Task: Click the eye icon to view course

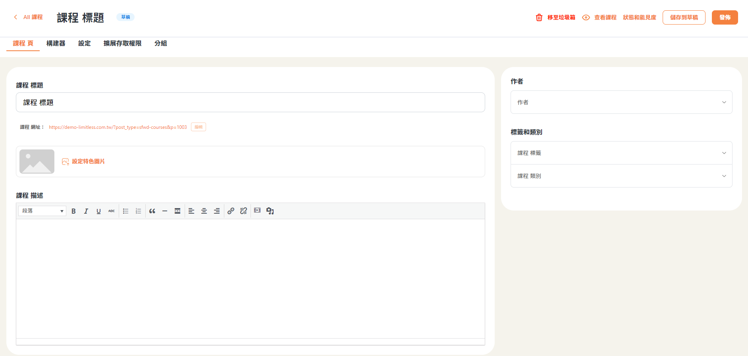Action: click(586, 17)
